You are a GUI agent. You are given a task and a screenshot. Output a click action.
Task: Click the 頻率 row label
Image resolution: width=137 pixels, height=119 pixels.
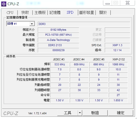(x=47, y=64)
